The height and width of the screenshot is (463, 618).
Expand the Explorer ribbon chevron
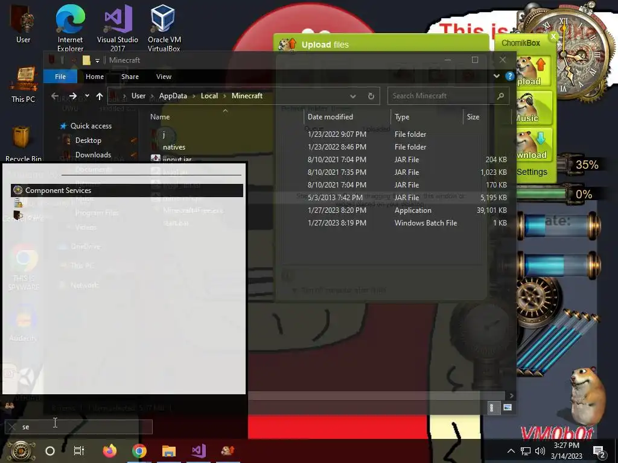496,76
